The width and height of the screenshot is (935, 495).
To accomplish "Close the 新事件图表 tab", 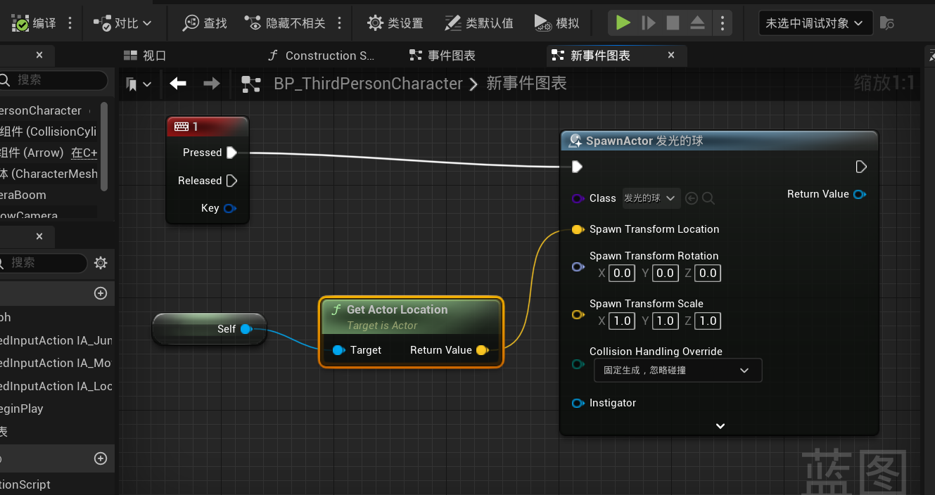I will pos(671,55).
